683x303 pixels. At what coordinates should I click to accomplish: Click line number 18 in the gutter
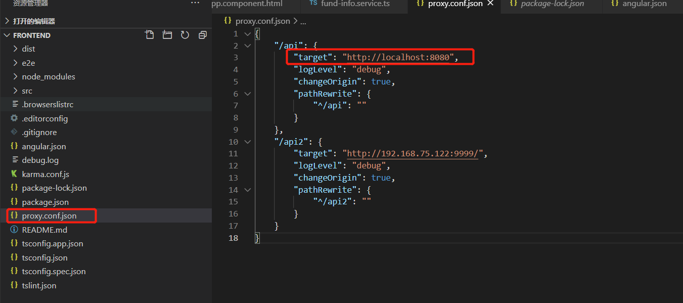tap(233, 238)
